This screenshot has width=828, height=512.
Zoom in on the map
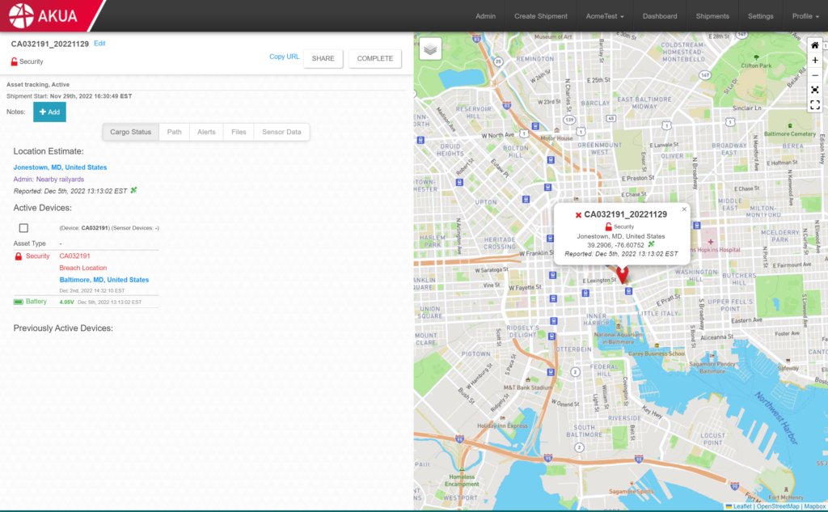point(815,60)
